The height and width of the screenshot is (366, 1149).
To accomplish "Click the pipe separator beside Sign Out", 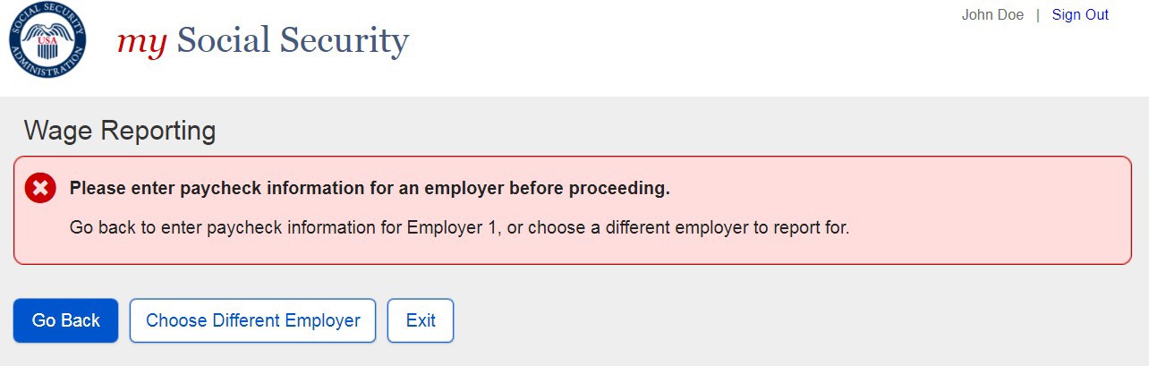I will 1038,15.
